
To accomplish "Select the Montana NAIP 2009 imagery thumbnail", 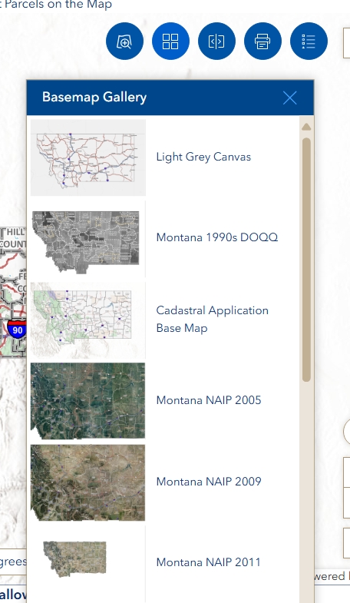I will click(88, 482).
